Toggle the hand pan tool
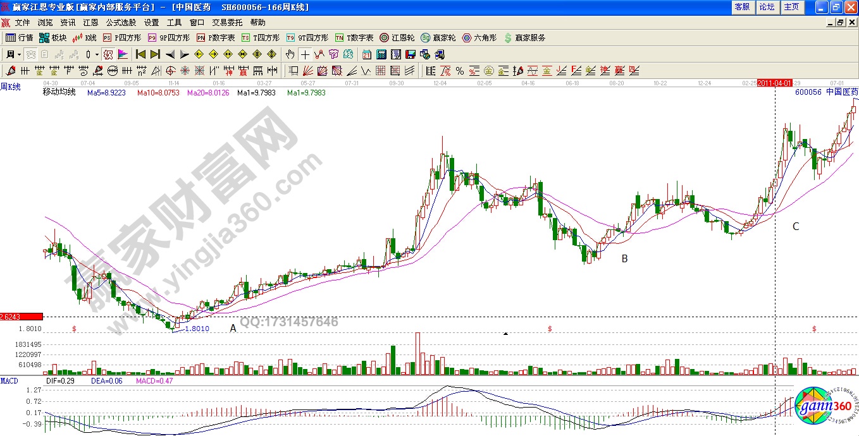 [291, 54]
